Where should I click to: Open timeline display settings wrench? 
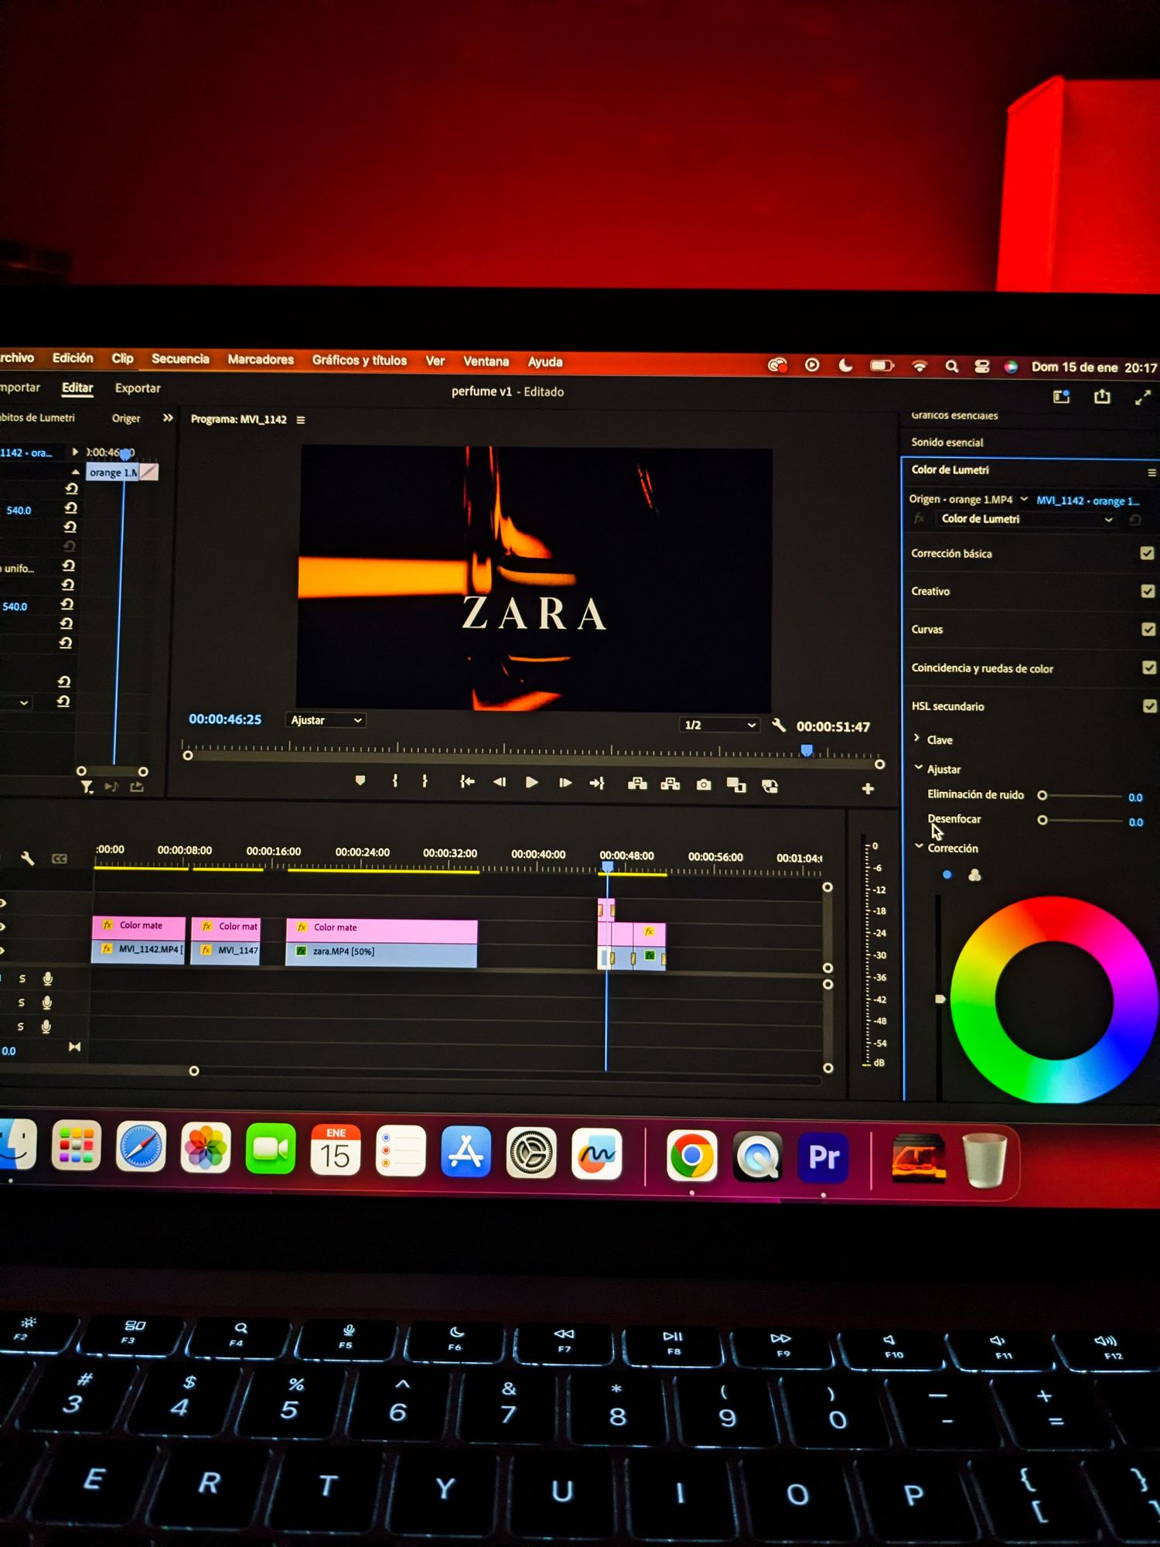click(x=27, y=858)
